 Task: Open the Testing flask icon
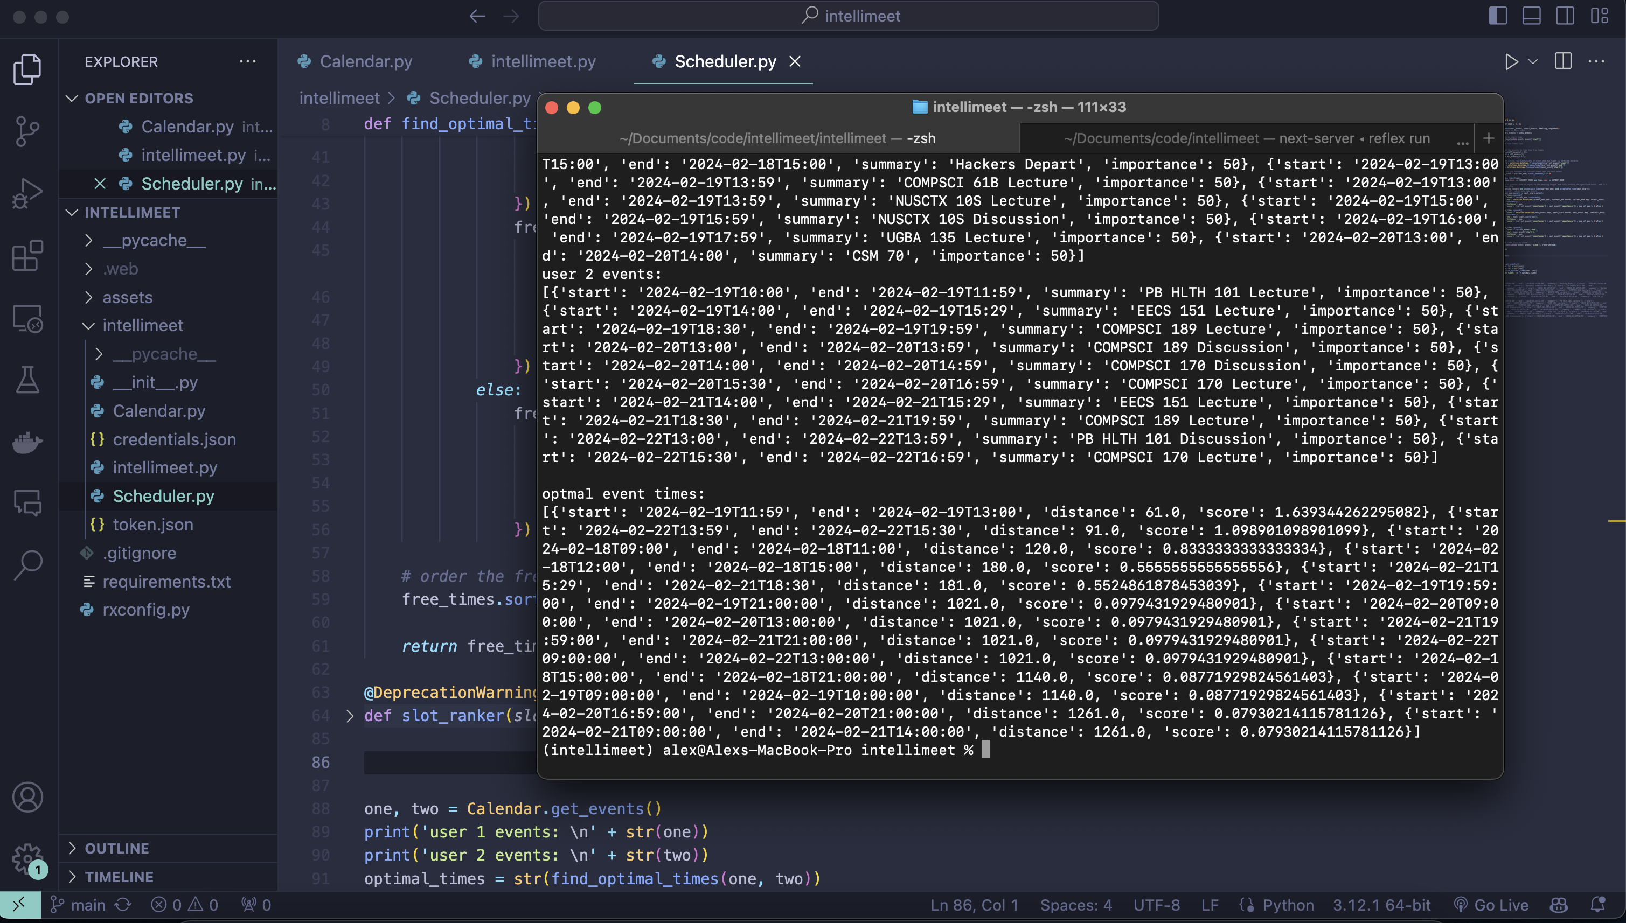click(26, 380)
